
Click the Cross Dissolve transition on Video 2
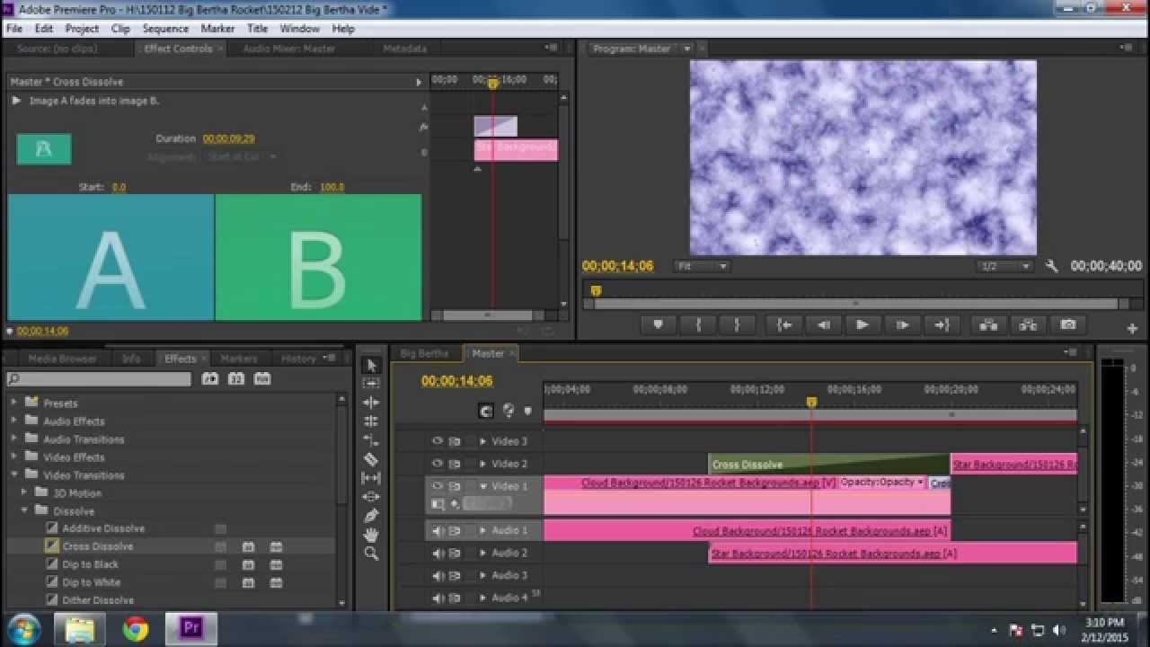point(828,465)
